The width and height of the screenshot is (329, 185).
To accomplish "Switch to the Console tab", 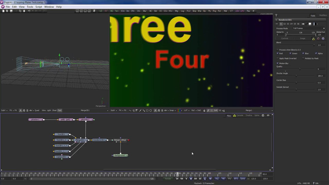I will (240, 116).
